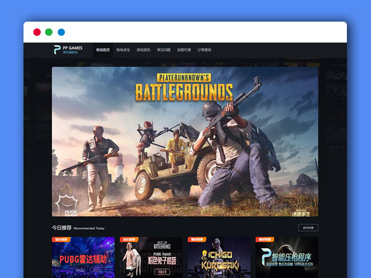Go to the 绝地求生 menu item
The image size is (371, 278).
tap(123, 49)
